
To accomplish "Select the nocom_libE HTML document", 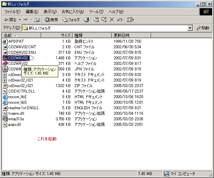I will click(x=17, y=97).
